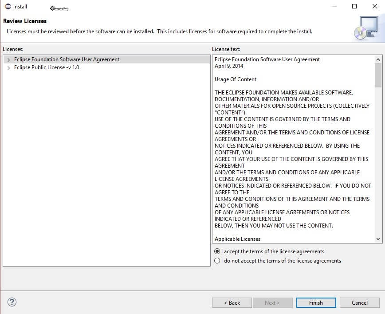Click the greyed-out Next button
This screenshot has height=314, width=385.
[272, 302]
